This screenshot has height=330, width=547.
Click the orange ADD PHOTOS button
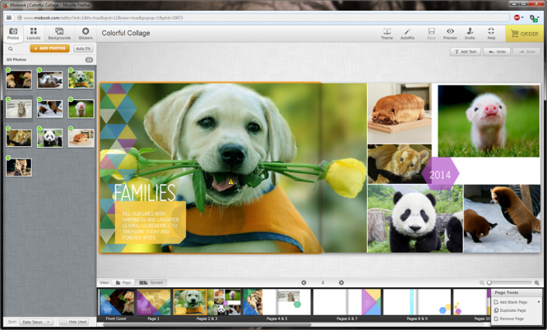[x=49, y=48]
